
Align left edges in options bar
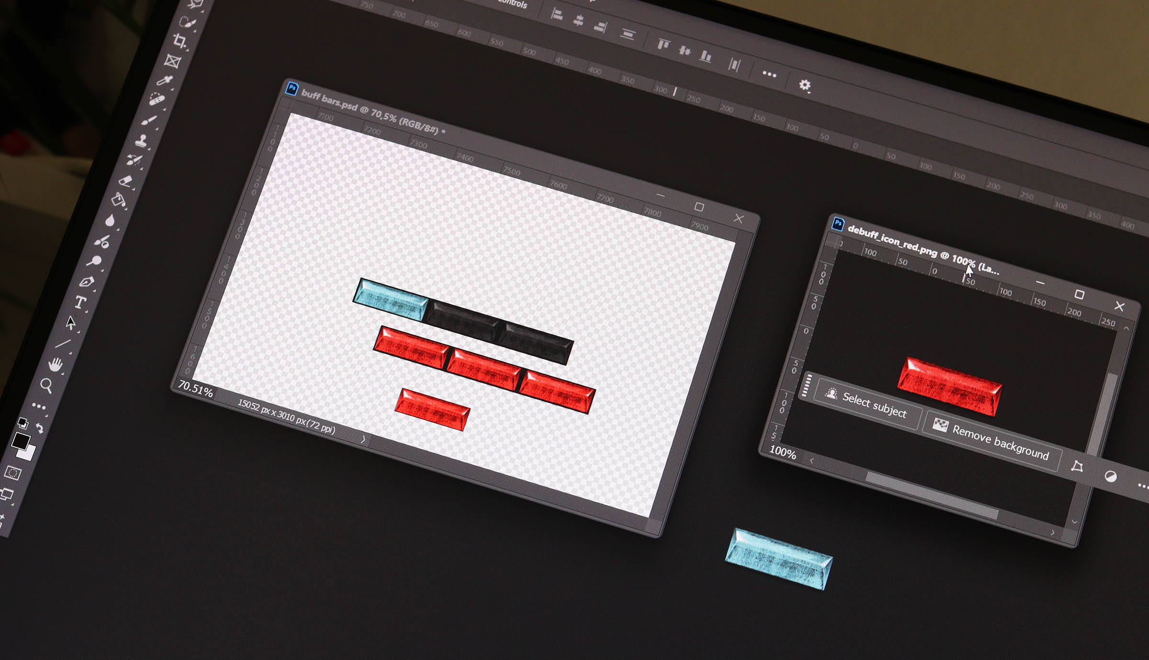(556, 14)
